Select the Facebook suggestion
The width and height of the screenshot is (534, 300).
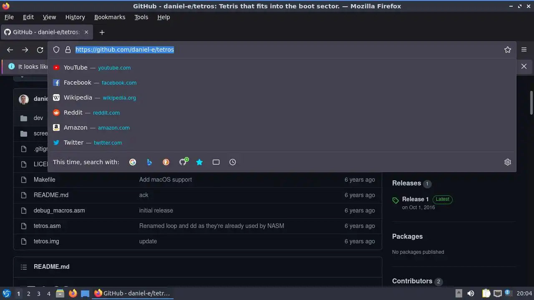[282, 82]
